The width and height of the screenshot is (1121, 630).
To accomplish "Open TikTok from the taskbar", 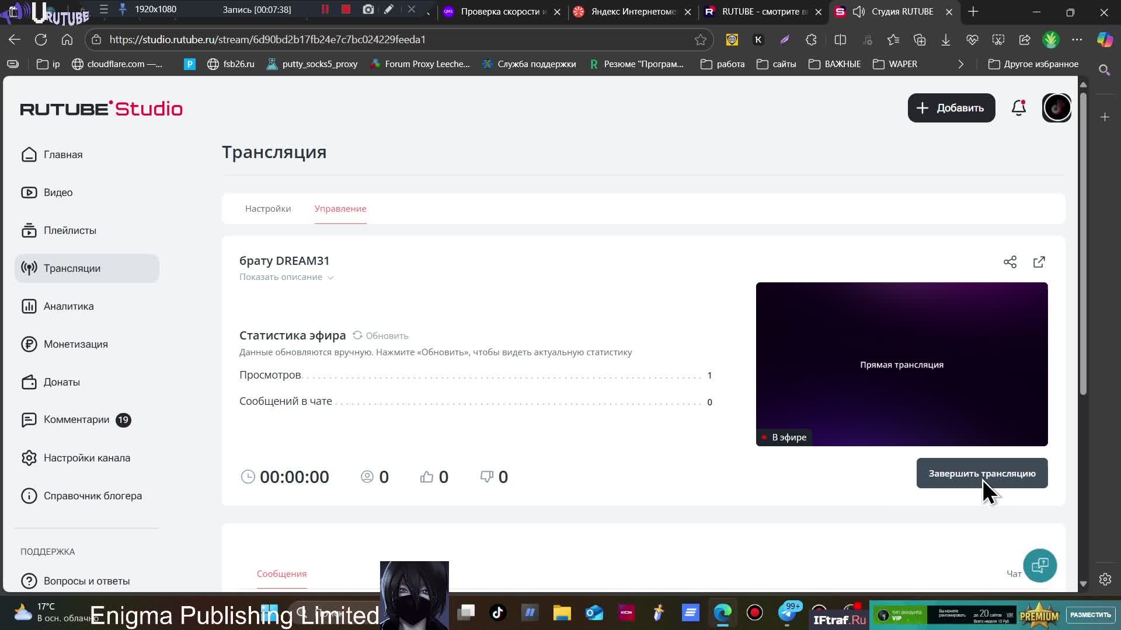I will (497, 612).
